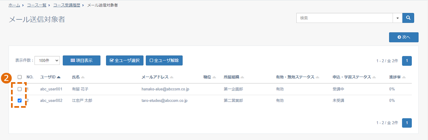Focus the 検索 search field
428x140 pixels.
[345, 18]
